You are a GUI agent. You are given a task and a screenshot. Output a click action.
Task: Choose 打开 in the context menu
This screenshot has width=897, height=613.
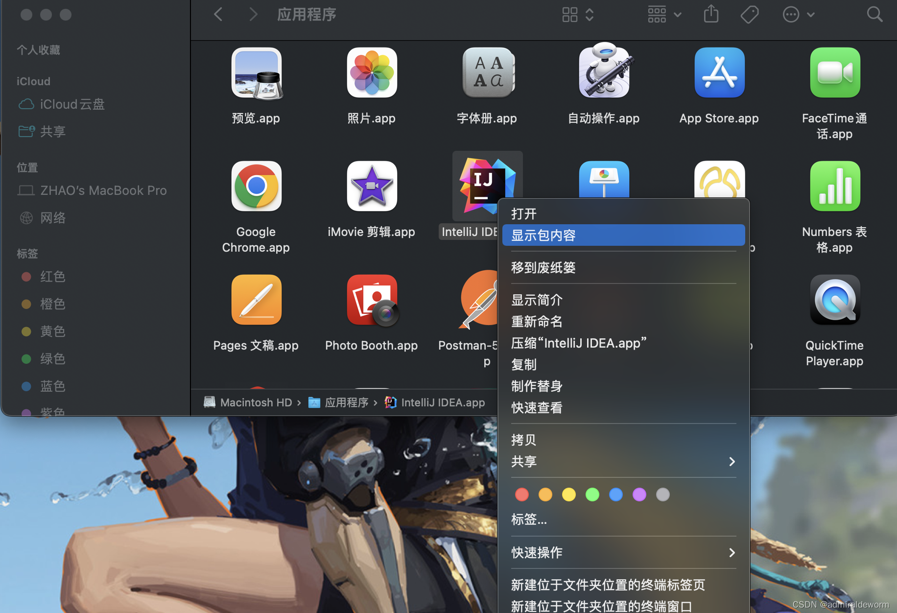pos(623,213)
